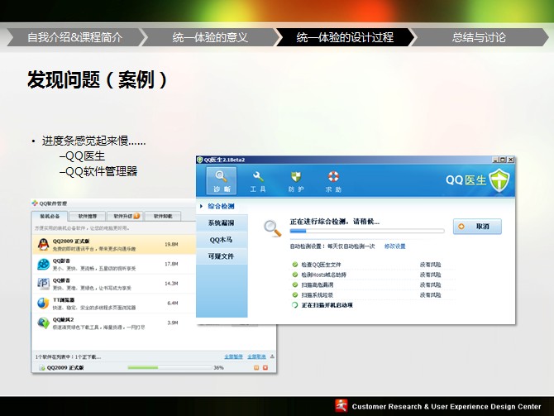Select QQ木马 in the sidebar

click(x=222, y=240)
